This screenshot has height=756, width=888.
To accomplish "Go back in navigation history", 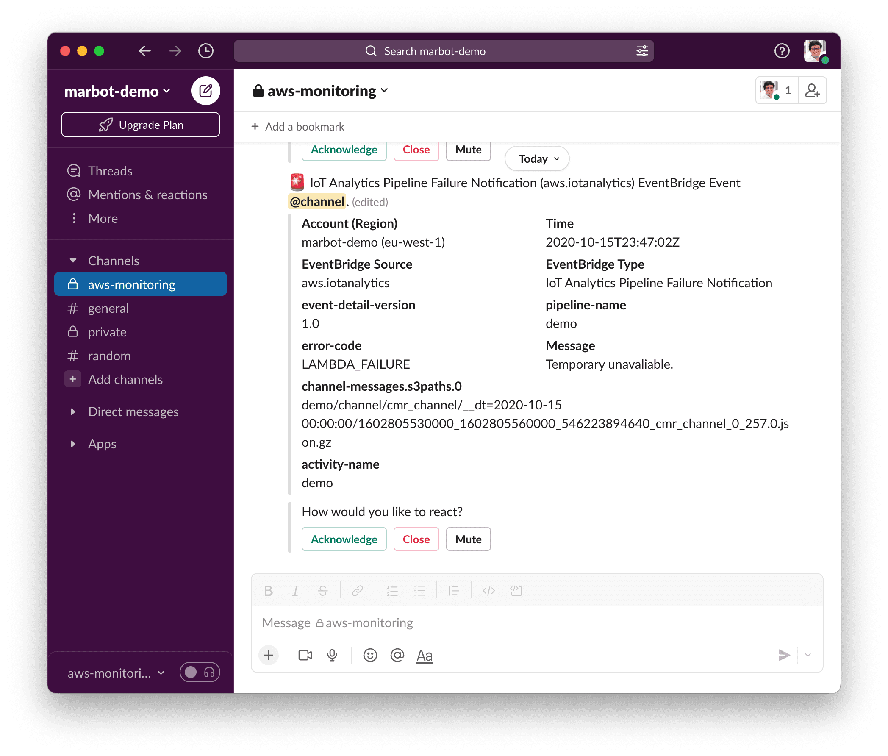I will 145,51.
